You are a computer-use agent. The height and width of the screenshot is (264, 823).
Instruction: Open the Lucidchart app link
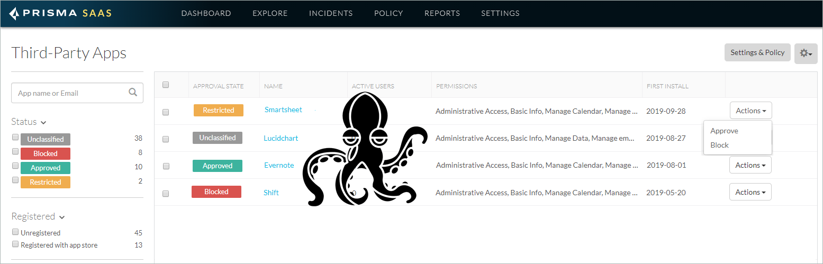[x=281, y=138]
